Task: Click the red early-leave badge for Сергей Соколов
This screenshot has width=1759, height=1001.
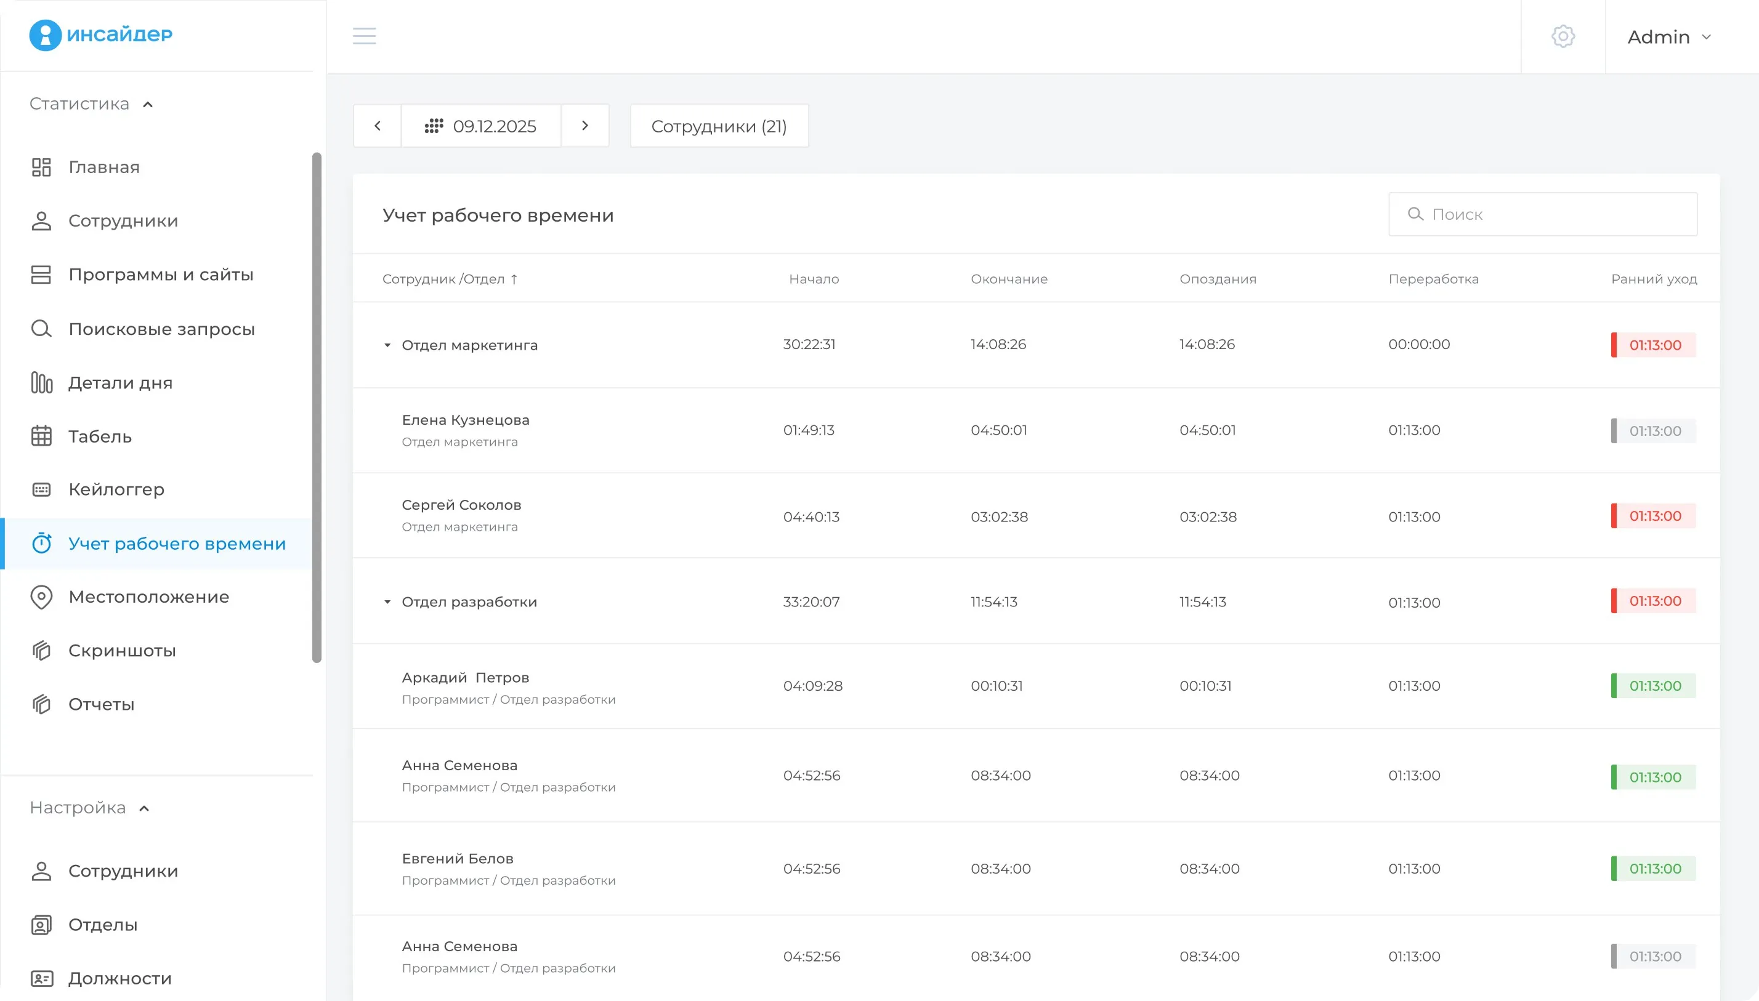Action: 1653,517
